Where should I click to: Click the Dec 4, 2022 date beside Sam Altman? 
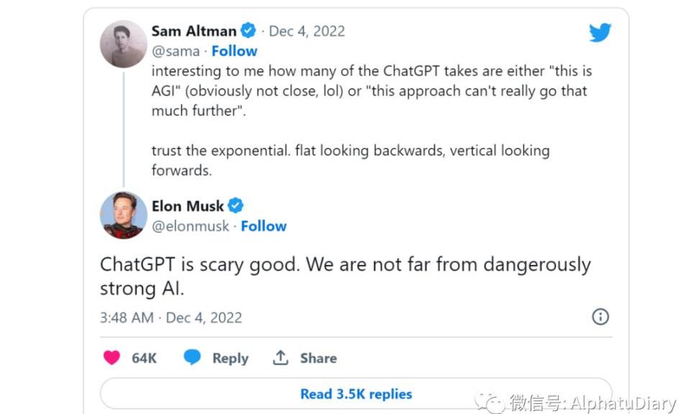[x=306, y=31]
